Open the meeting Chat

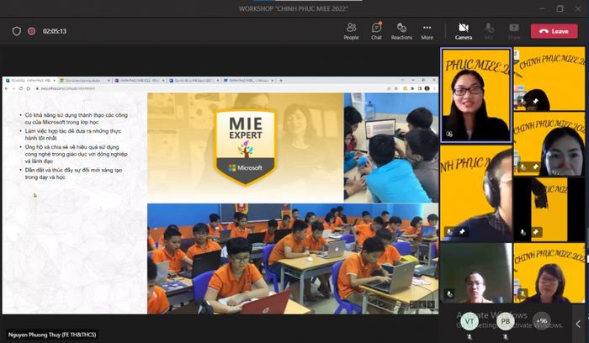point(376,31)
